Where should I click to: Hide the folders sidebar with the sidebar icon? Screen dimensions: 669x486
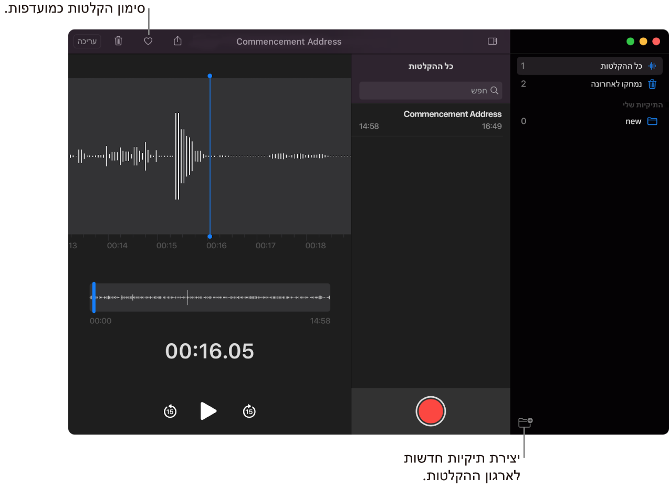[492, 41]
